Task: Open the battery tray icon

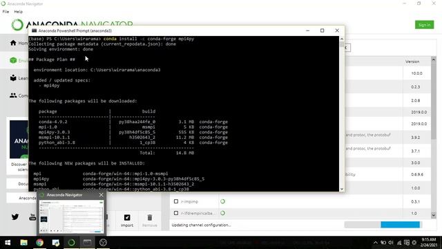Action: [383, 243]
